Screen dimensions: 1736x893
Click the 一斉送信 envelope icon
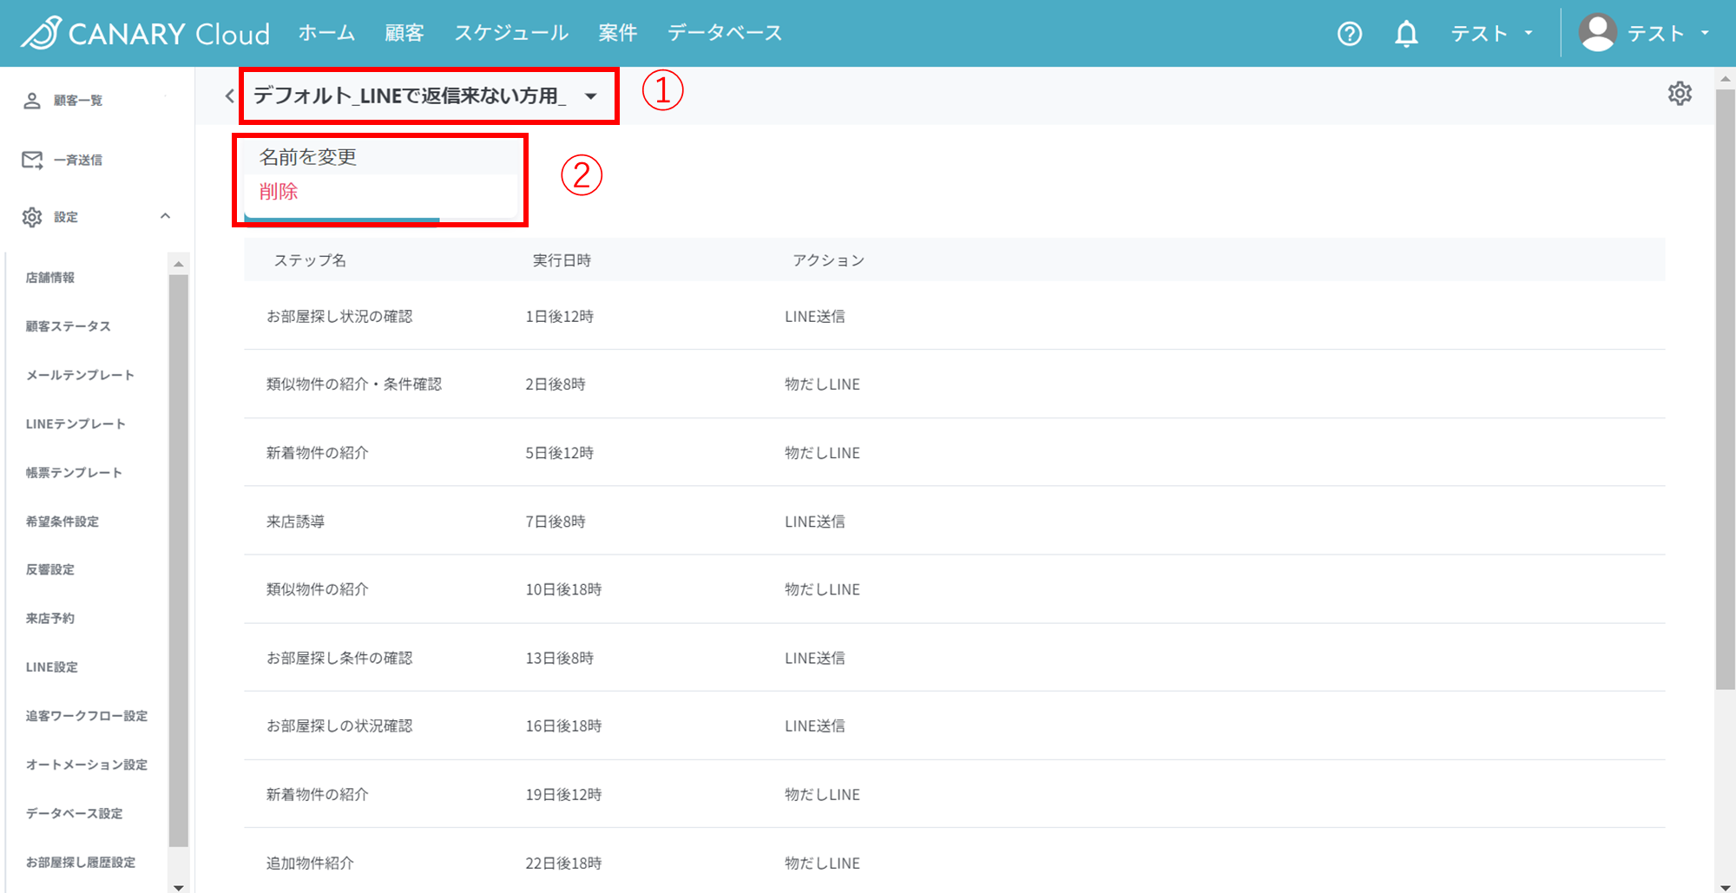tap(32, 160)
